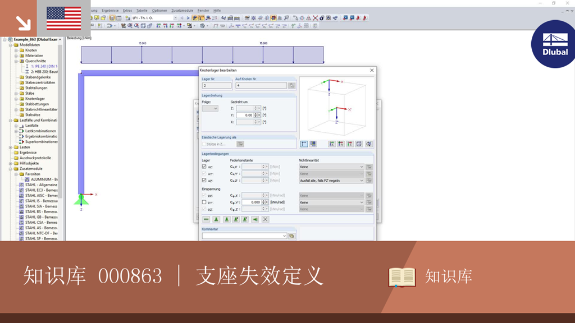
Task: Click the view along Y axis icon under preview
Action: [341, 144]
